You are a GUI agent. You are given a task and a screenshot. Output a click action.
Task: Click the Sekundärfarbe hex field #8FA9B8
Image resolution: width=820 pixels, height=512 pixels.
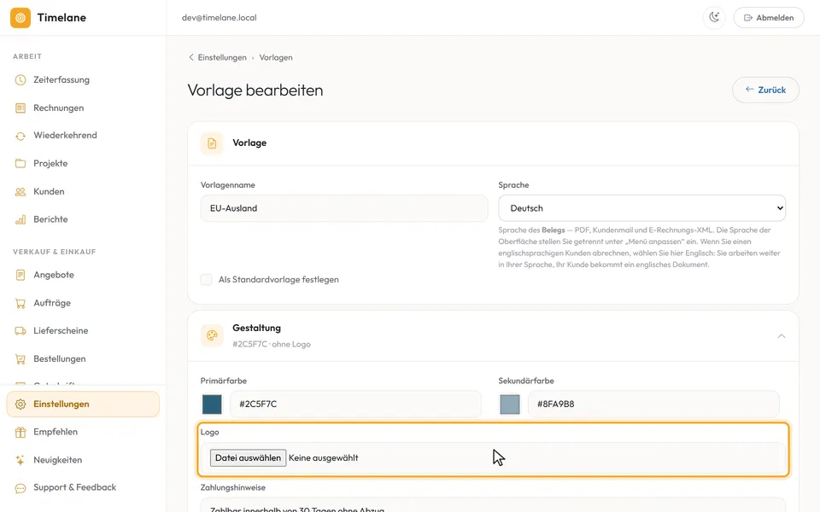(653, 404)
